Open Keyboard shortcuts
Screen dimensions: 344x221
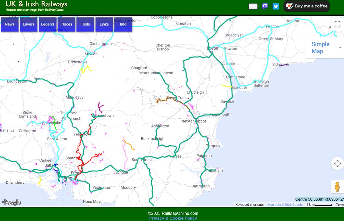click(249, 205)
